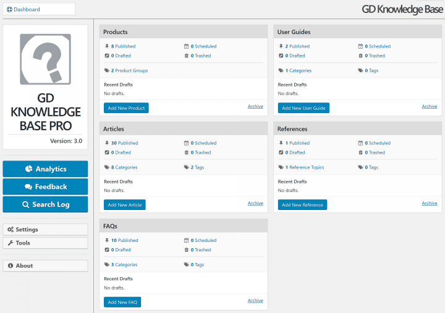
Task: Click the trash icon in Articles Trashed row
Action: (187, 152)
